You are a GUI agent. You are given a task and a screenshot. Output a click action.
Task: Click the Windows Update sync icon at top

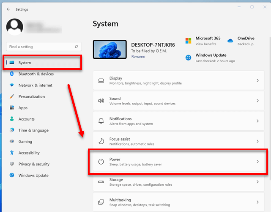(x=188, y=58)
